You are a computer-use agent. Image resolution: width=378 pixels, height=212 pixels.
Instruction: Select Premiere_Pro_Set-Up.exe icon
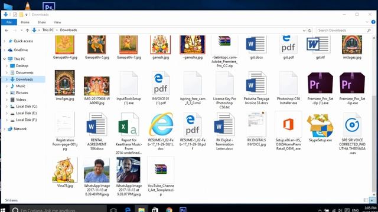tap(352, 83)
